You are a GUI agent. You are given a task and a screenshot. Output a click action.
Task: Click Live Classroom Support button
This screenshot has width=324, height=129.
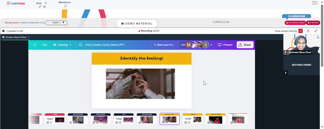click(295, 23)
